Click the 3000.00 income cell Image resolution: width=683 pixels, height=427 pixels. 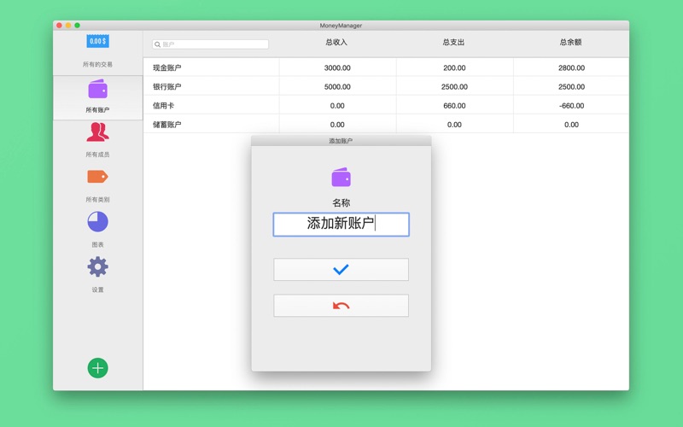(337, 68)
